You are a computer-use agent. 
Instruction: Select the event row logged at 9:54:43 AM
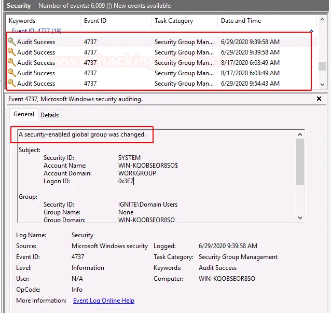click(156, 84)
